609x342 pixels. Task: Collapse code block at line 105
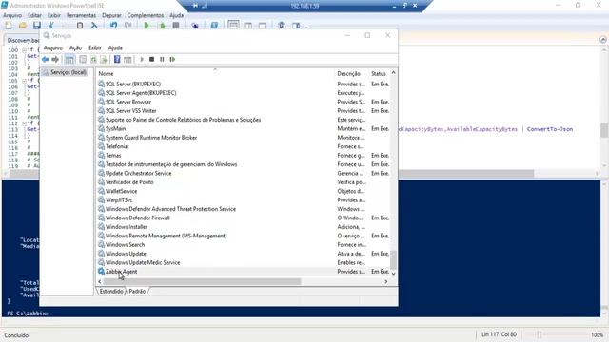(x=24, y=81)
